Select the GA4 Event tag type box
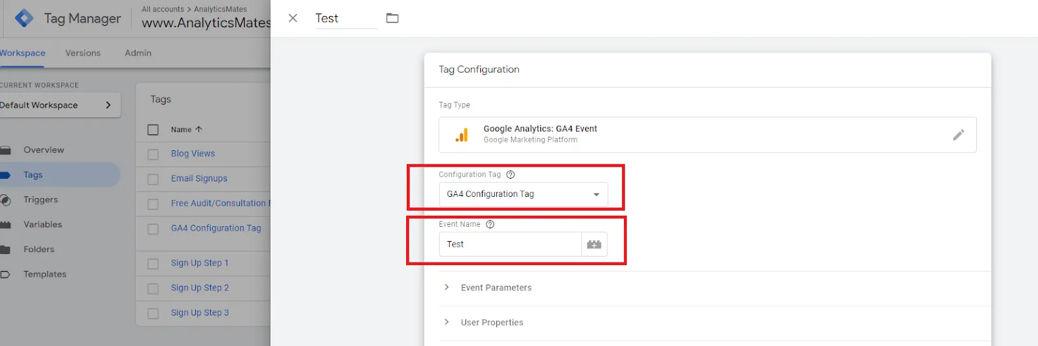The width and height of the screenshot is (1038, 346). pos(708,135)
